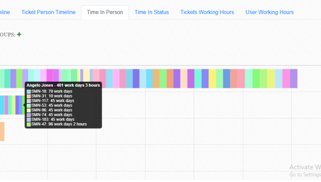Click the SMN-47: 96 work days entry
This screenshot has width=321, height=182.
59,124
